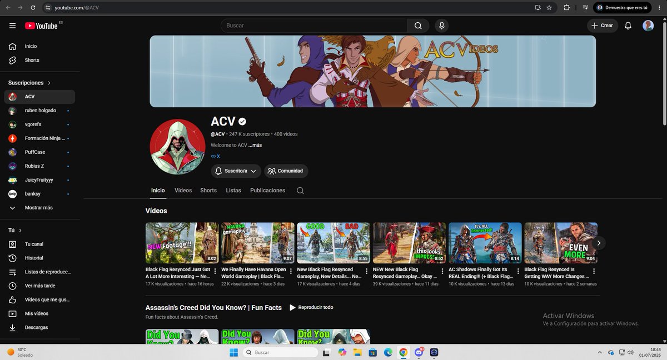The height and width of the screenshot is (360, 667).
Task: Click the magnifier search button beside search box
Action: [x=418, y=26]
